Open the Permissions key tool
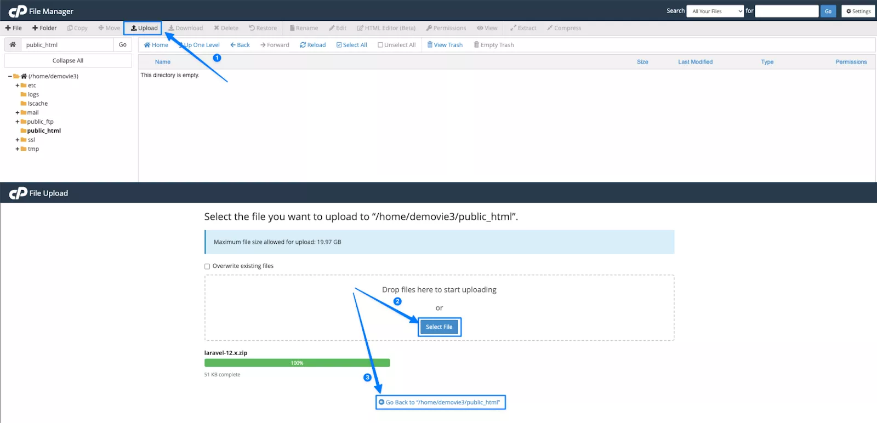The width and height of the screenshot is (877, 423). pos(446,28)
